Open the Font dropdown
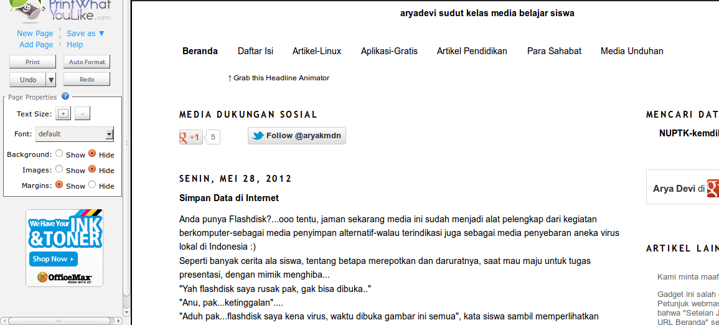719x325 pixels. point(75,134)
